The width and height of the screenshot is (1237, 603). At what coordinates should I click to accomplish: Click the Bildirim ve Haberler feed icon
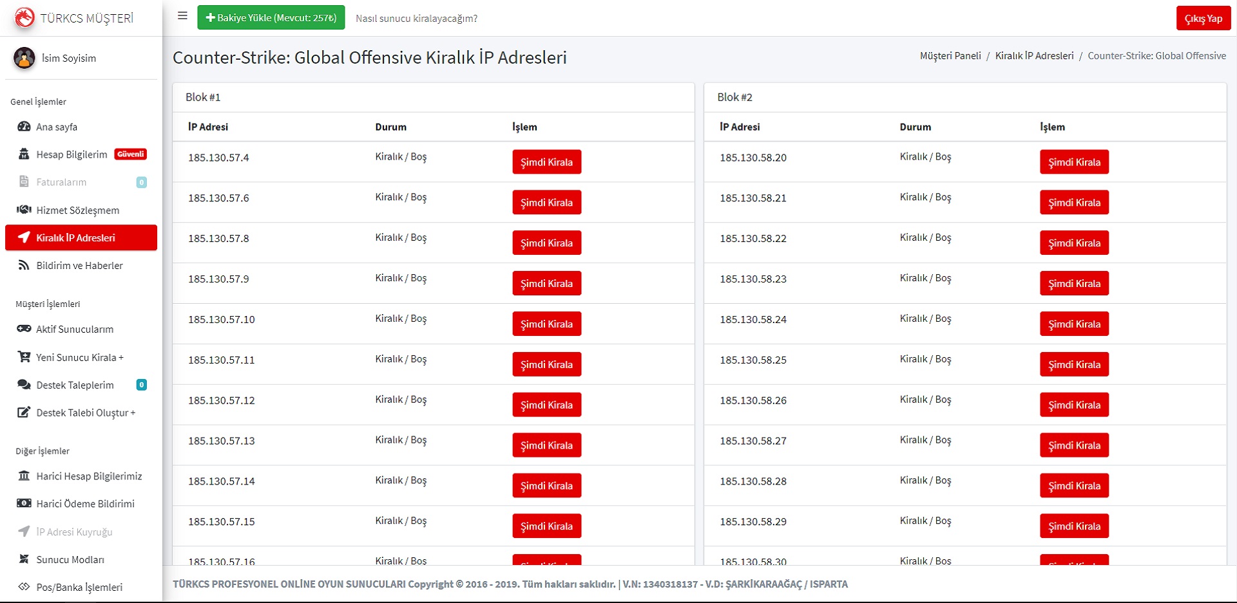pos(24,265)
